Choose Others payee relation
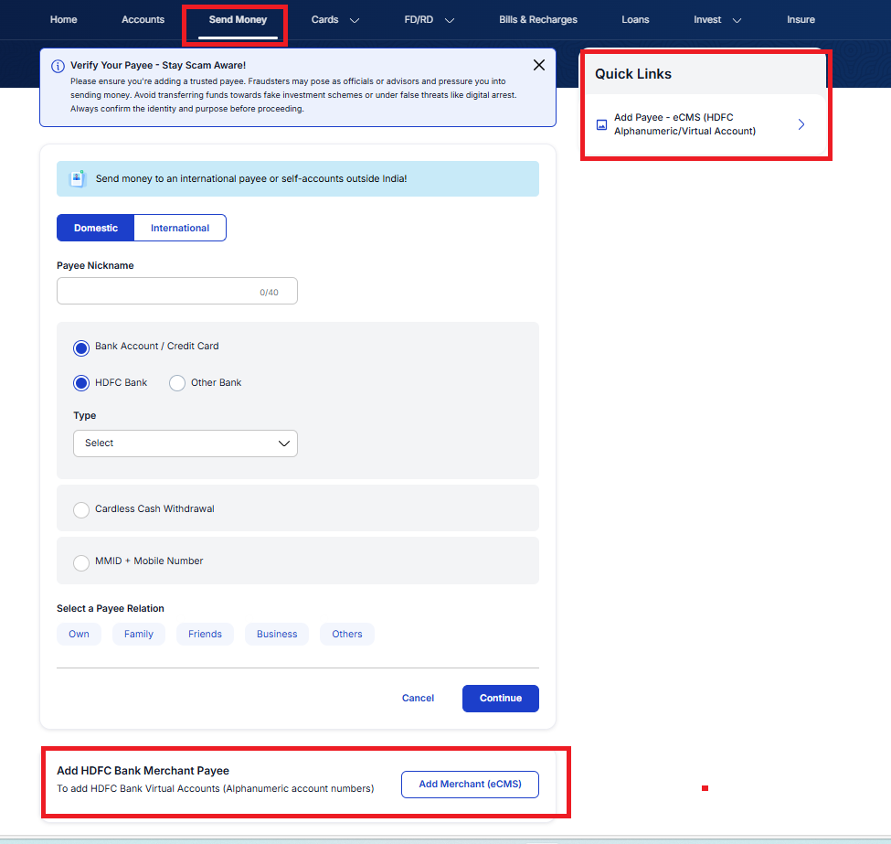This screenshot has height=844, width=891. coord(347,634)
